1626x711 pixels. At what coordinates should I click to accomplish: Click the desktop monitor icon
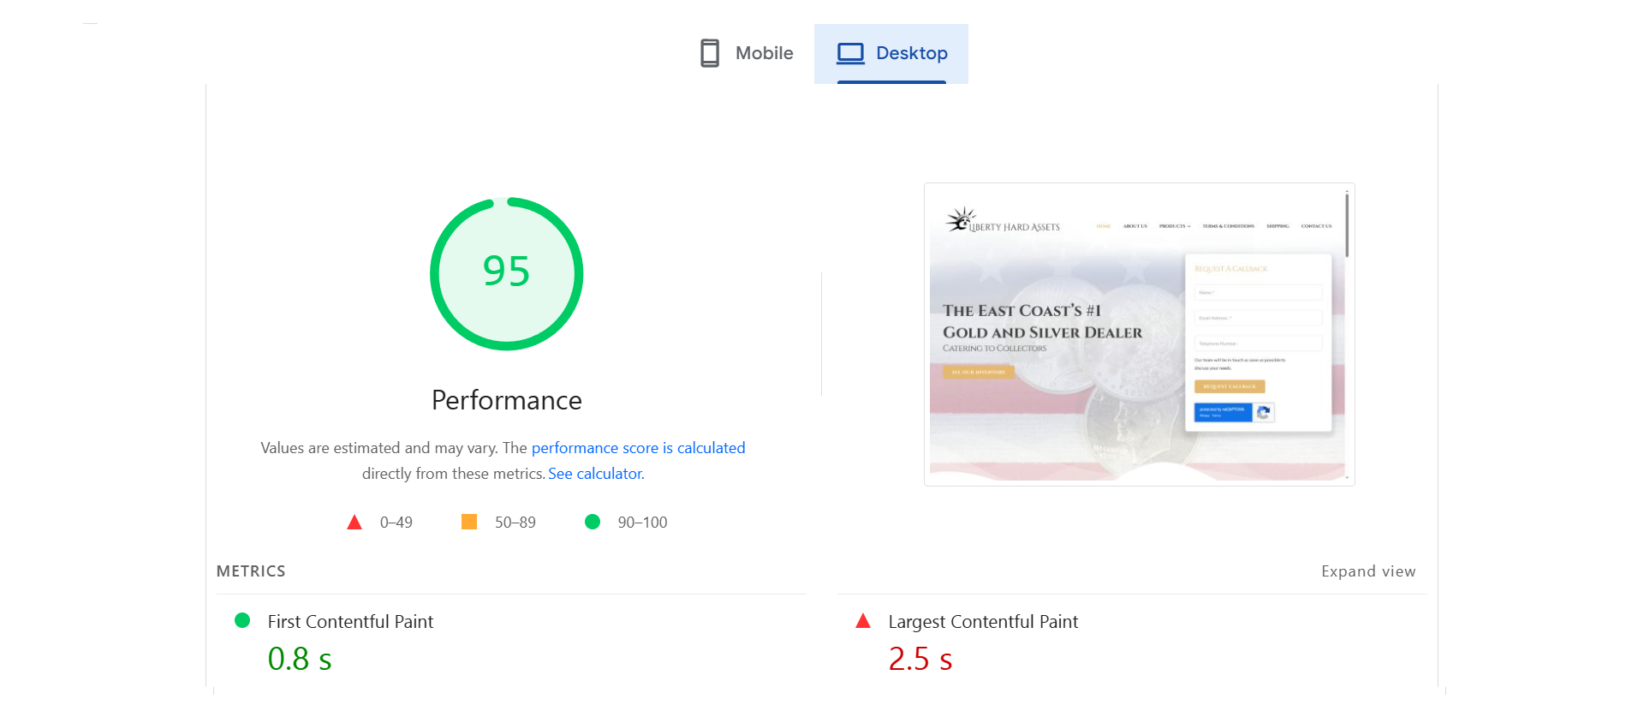(850, 53)
